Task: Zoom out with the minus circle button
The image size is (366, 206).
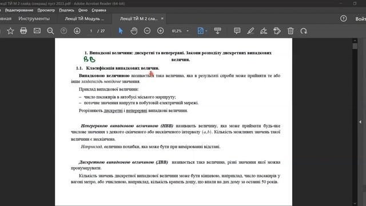Action: 147,31
